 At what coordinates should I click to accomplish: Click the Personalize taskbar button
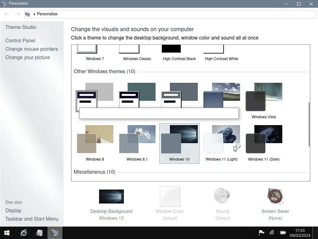coord(55,233)
